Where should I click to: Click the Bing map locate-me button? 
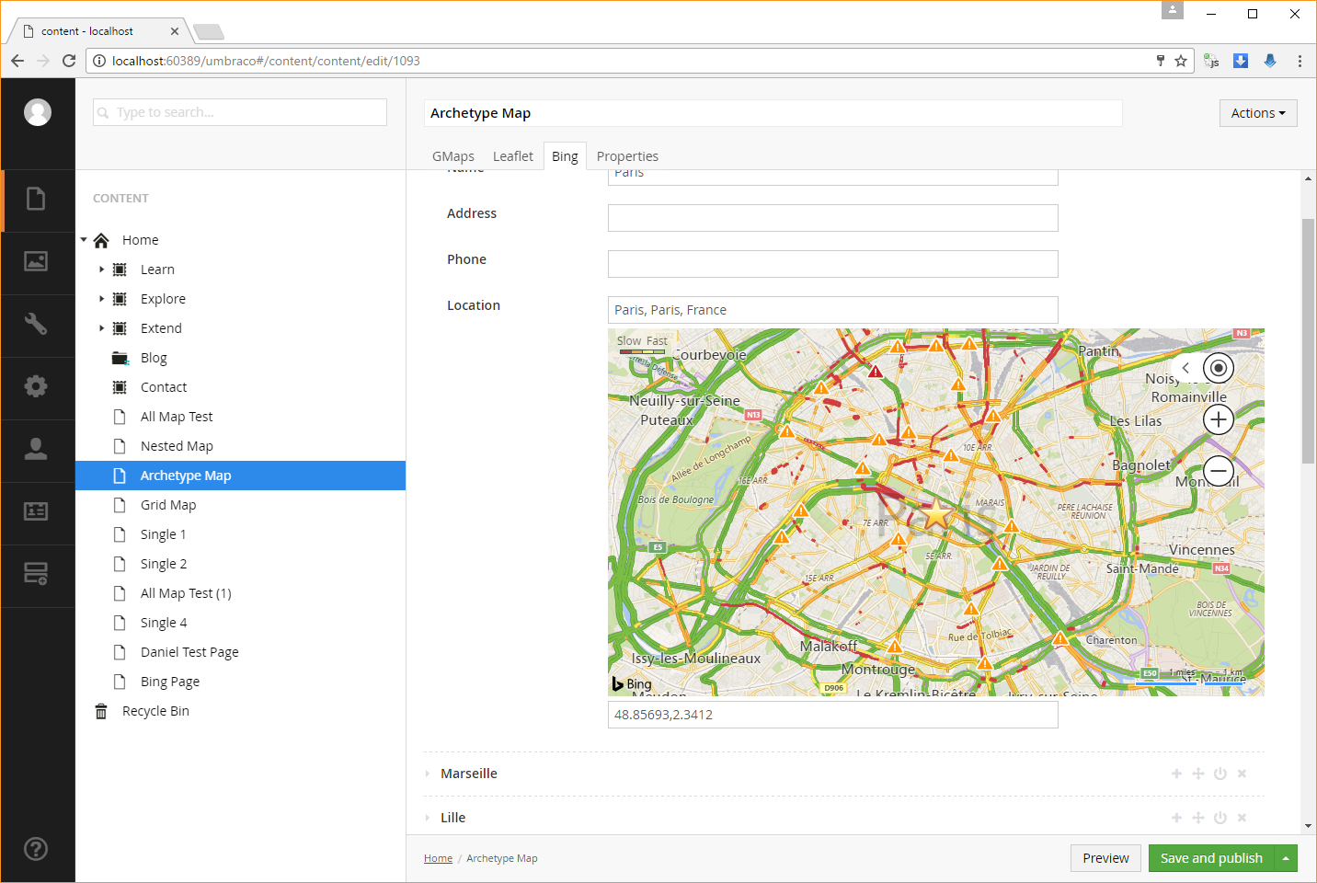pyautogui.click(x=1219, y=368)
